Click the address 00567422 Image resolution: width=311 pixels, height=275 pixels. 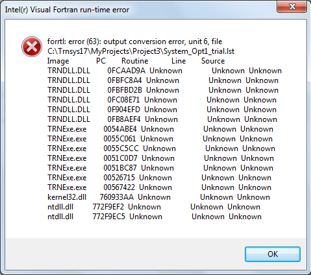click(x=119, y=187)
